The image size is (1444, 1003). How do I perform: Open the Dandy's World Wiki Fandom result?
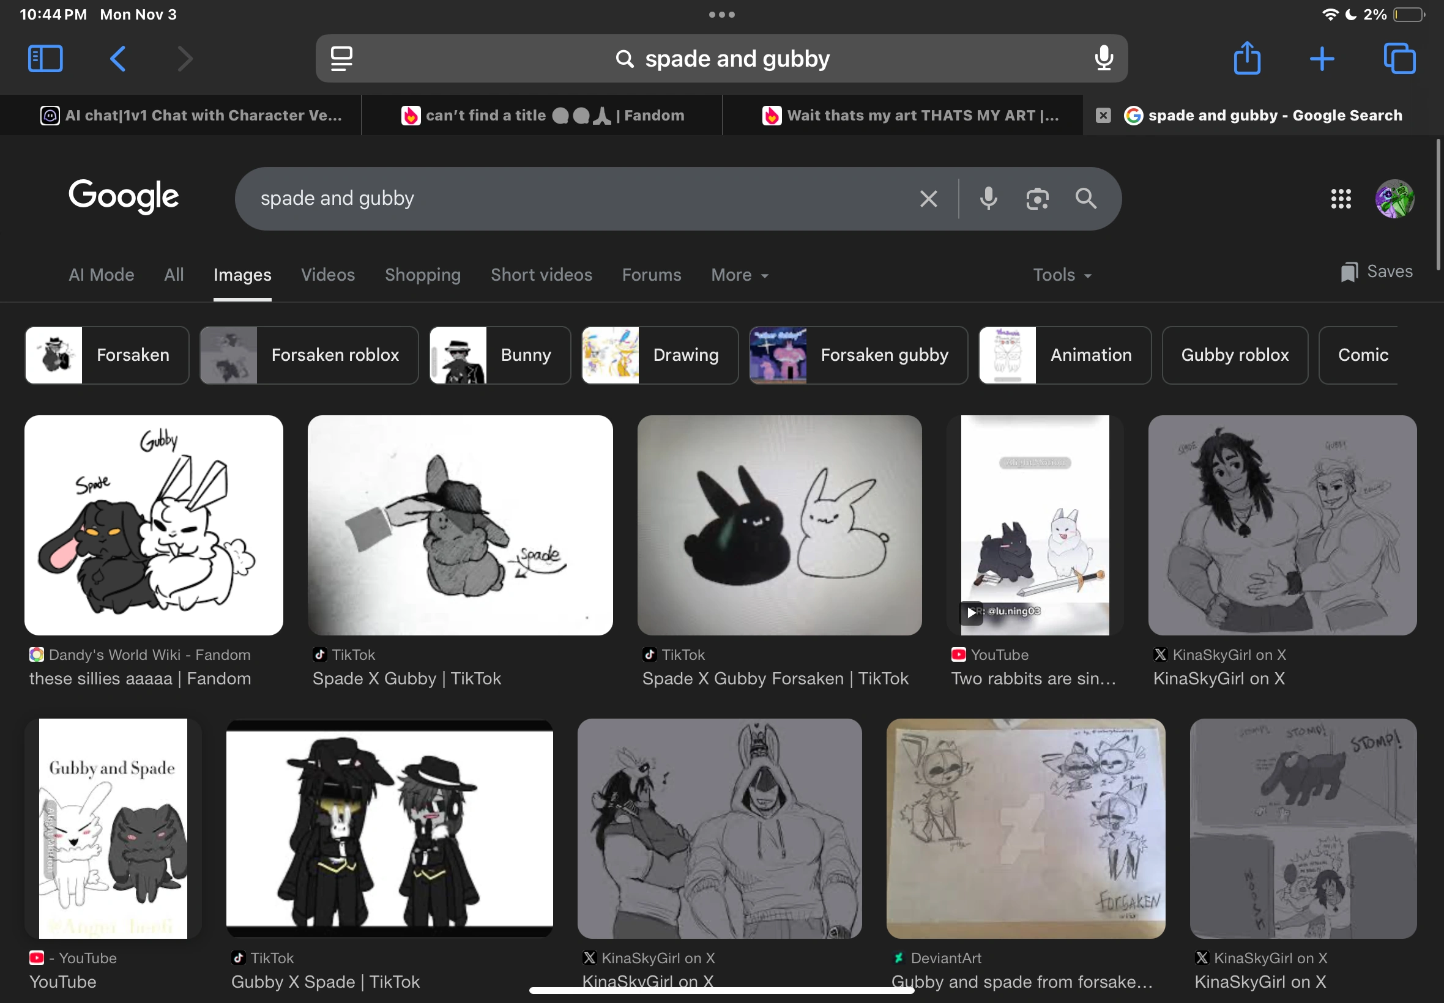(154, 525)
